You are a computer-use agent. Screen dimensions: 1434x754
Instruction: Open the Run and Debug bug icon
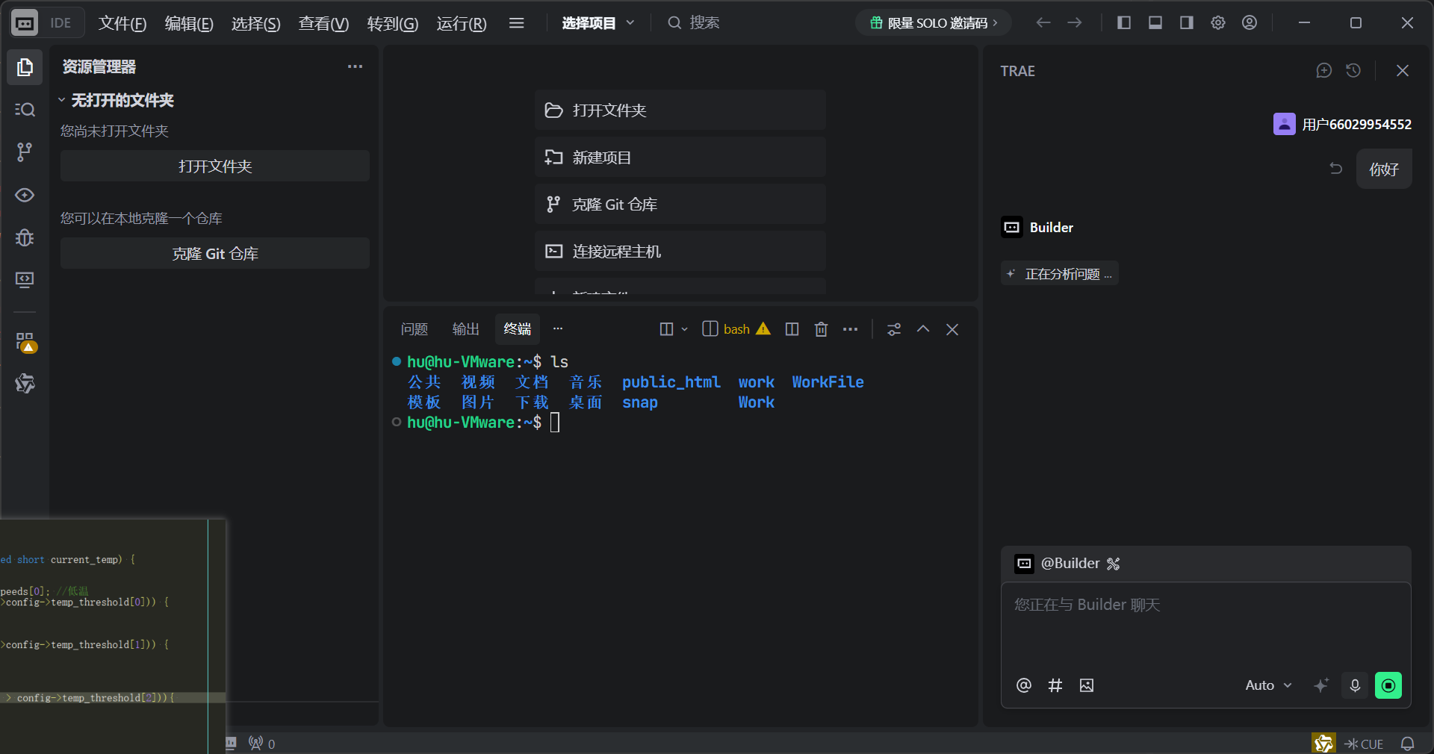click(x=25, y=237)
